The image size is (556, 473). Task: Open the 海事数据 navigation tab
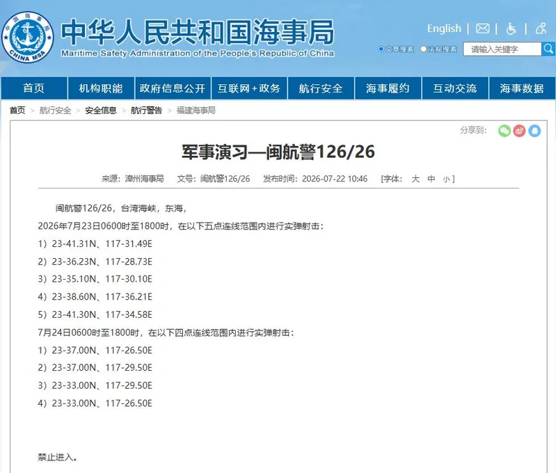click(522, 88)
